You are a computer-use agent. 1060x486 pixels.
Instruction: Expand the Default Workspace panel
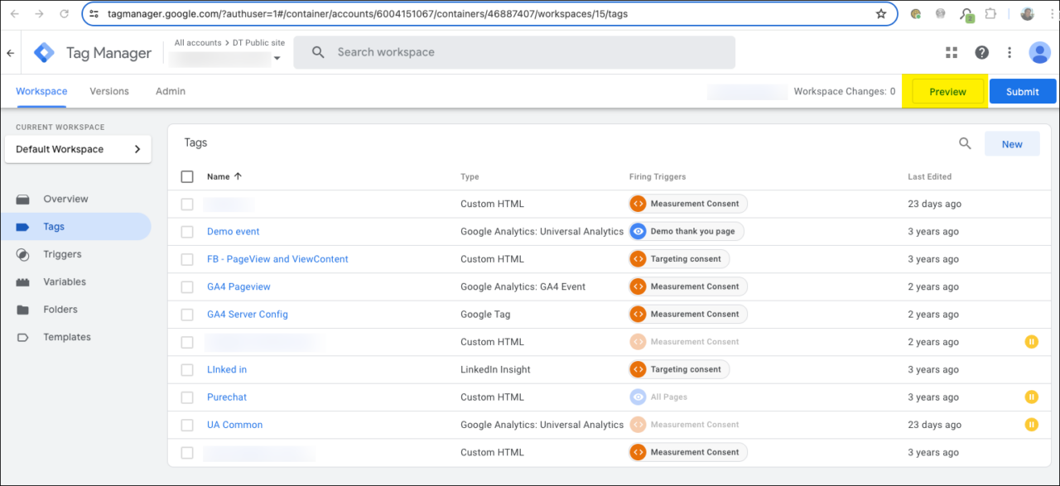(x=137, y=149)
